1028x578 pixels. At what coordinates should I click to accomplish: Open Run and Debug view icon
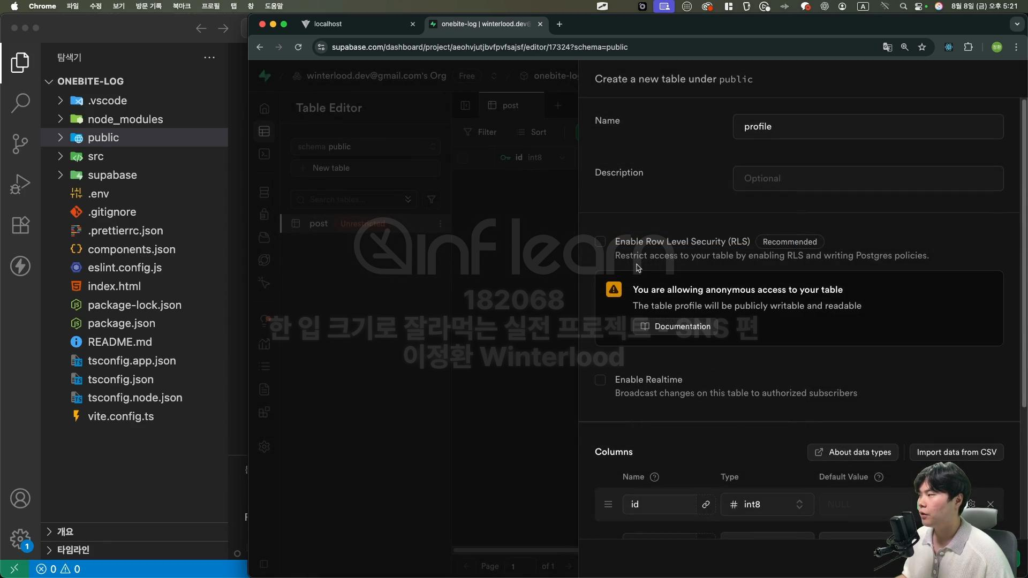pos(20,185)
